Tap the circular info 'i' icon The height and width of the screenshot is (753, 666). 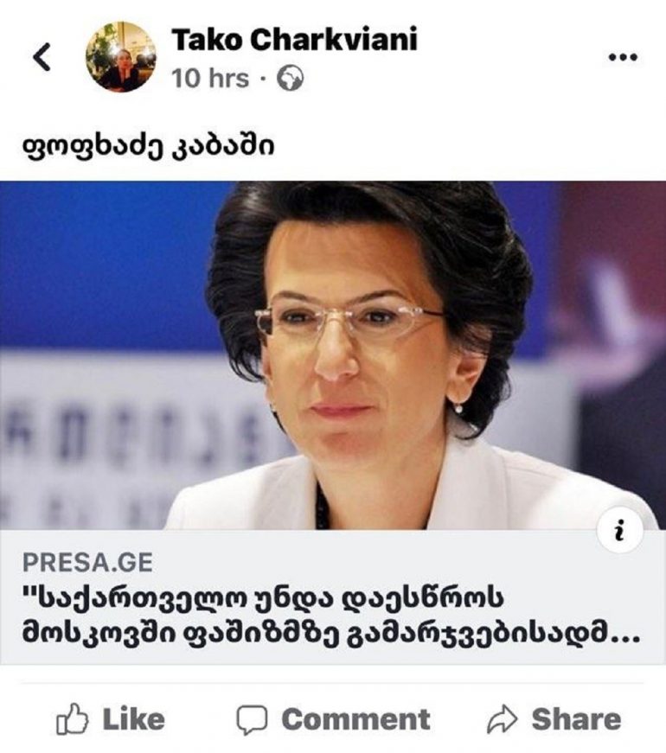619,531
